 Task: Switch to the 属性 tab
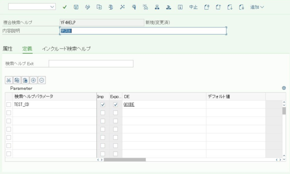coord(8,49)
